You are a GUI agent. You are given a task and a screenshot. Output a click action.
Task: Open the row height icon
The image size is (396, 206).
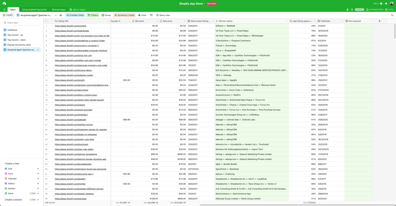[x=151, y=15]
